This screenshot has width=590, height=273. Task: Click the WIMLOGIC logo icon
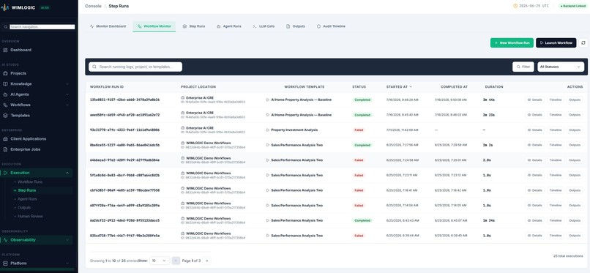5,7
